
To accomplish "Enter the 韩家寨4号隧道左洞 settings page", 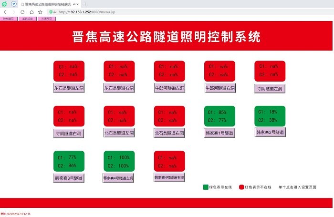I will [x=119, y=178].
